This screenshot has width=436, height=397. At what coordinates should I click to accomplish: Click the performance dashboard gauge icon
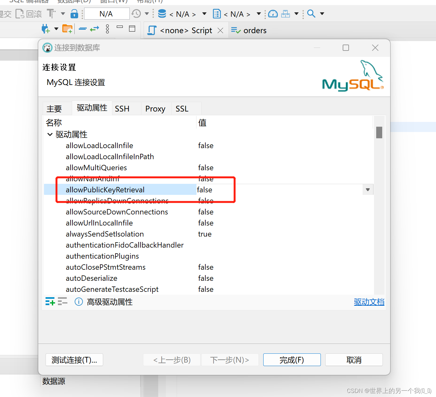coord(272,14)
